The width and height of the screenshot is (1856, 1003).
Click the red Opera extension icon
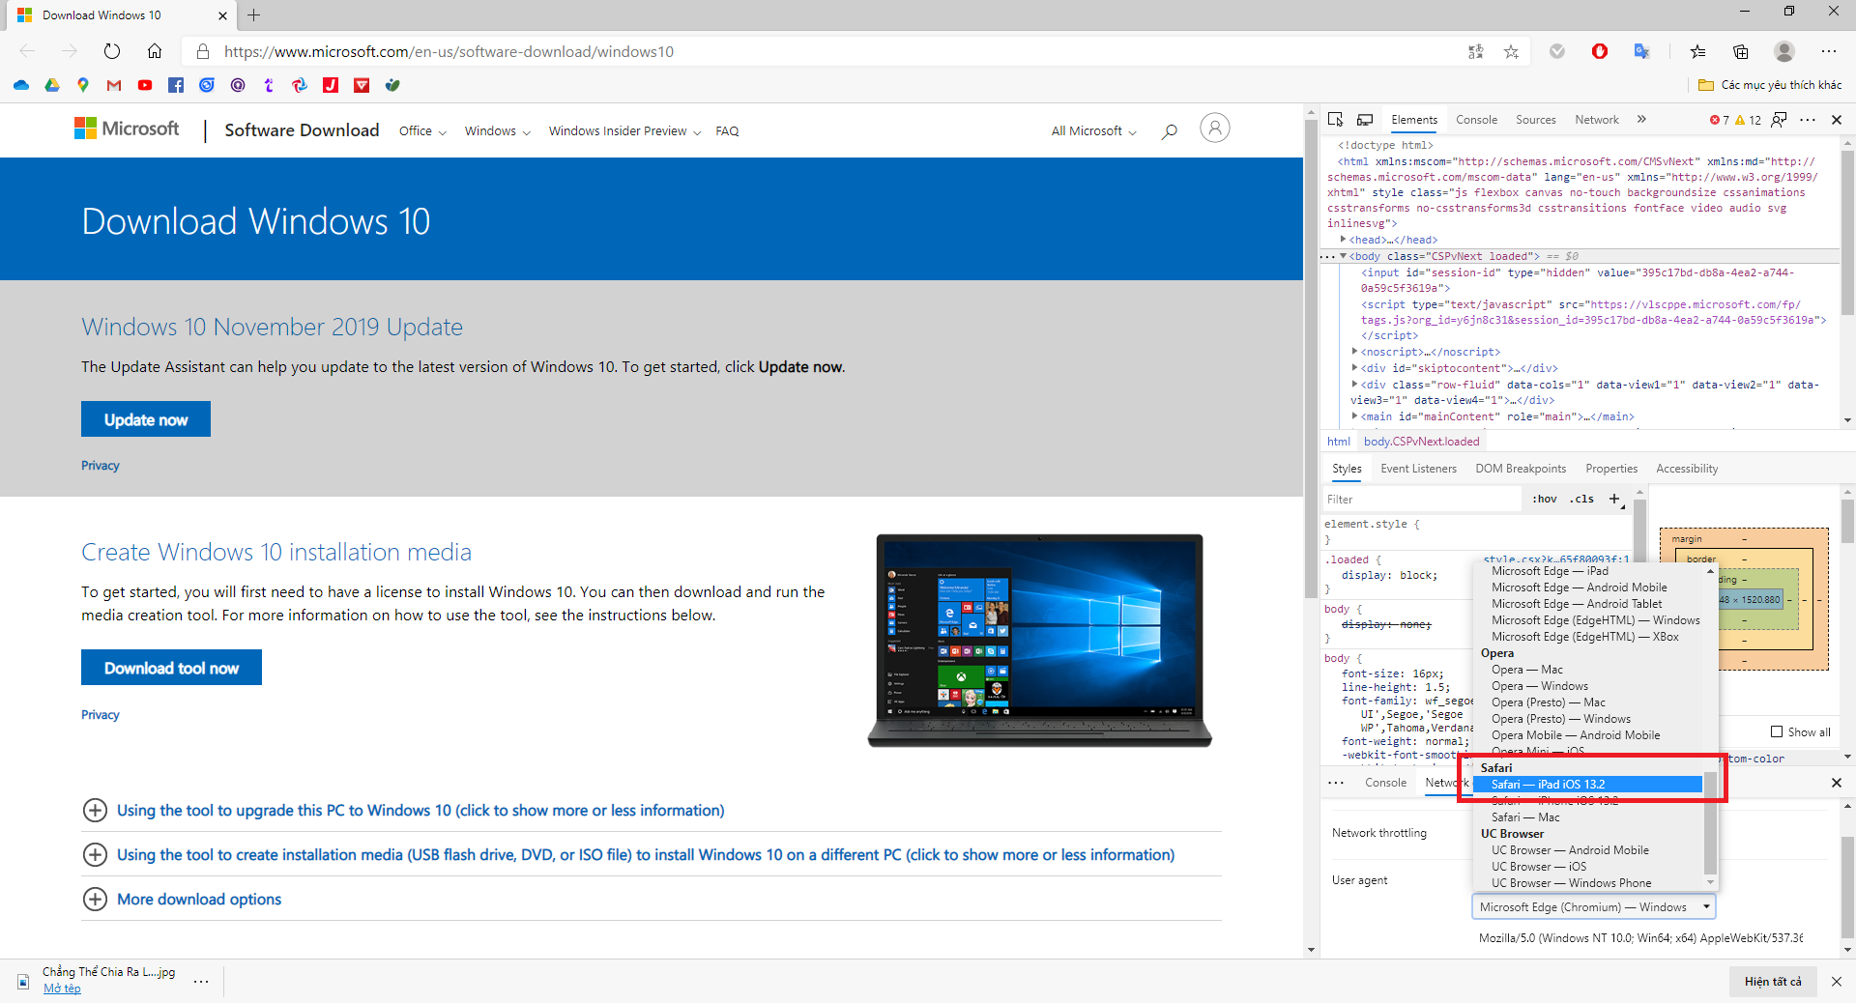pyautogui.click(x=1600, y=51)
